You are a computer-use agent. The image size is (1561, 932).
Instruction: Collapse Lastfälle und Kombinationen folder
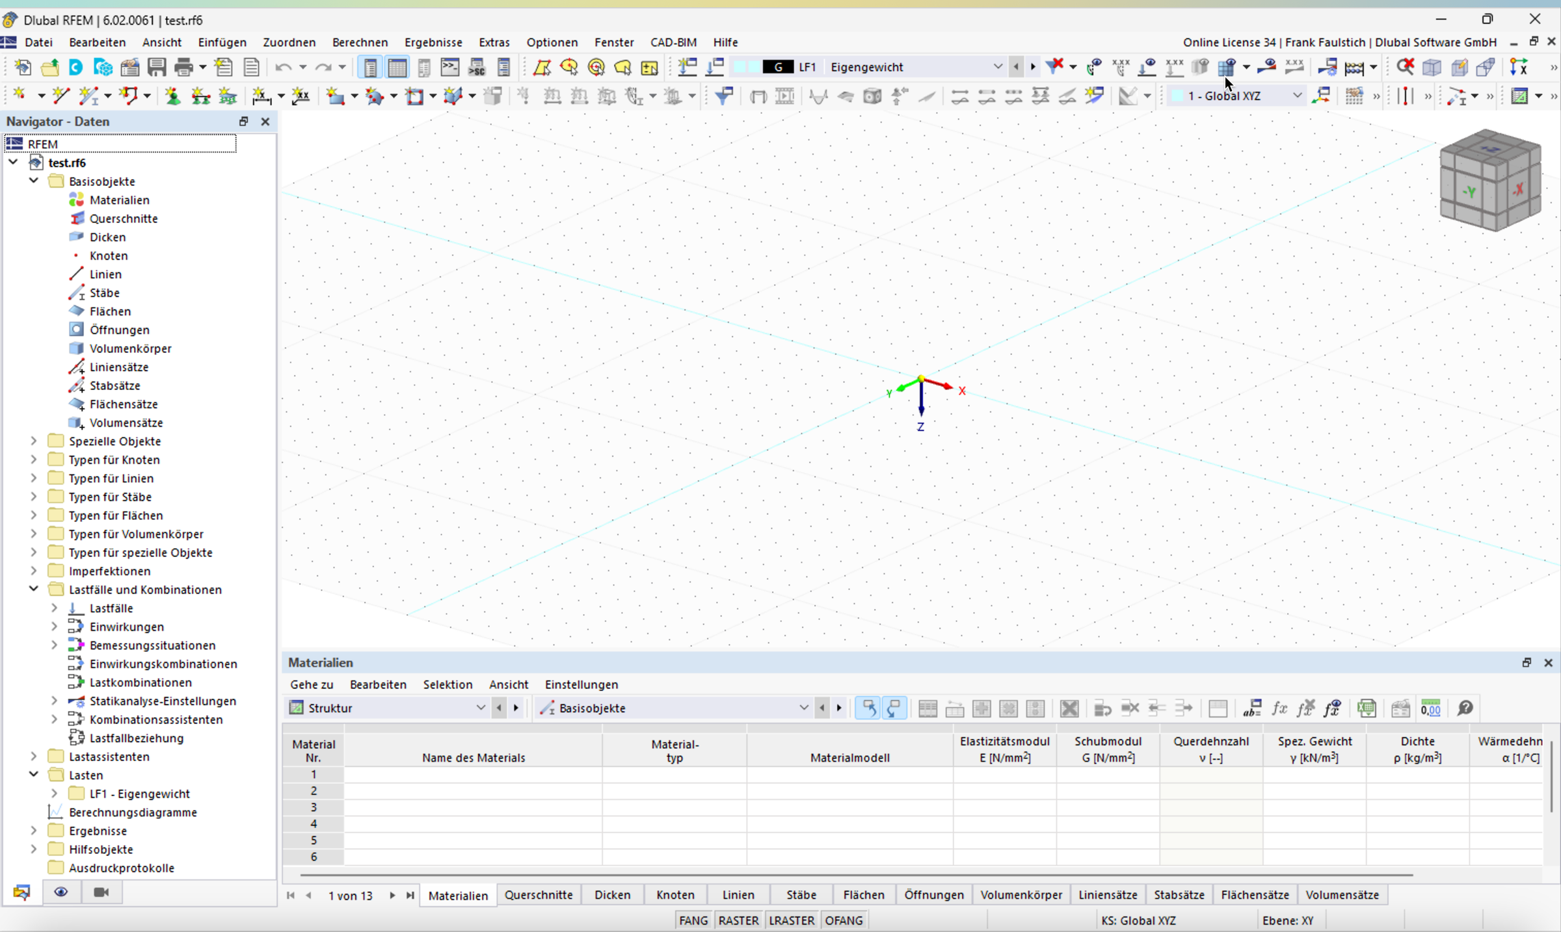pyautogui.click(x=34, y=589)
